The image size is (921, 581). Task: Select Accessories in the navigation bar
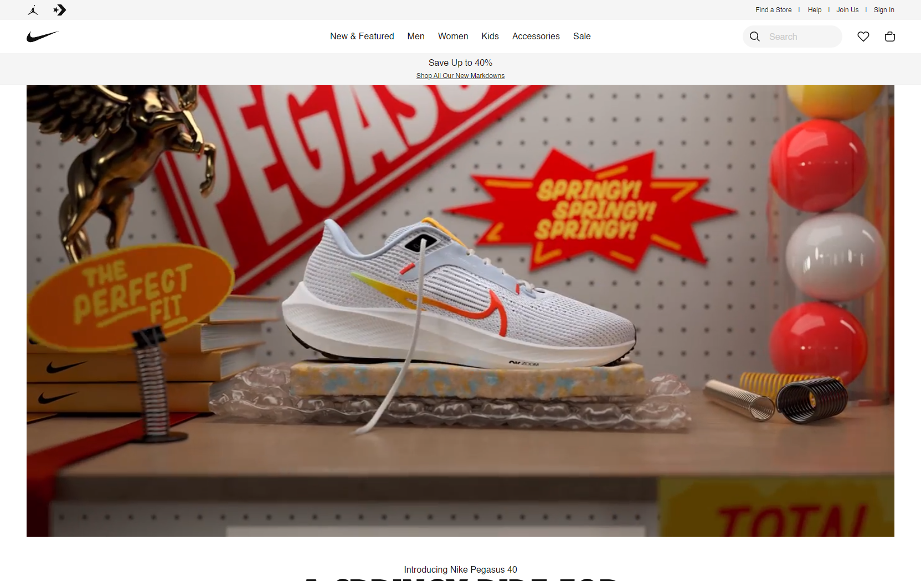click(536, 37)
